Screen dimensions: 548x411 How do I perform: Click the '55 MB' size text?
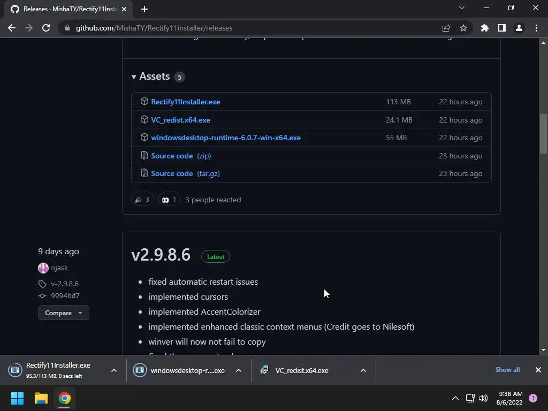397,138
